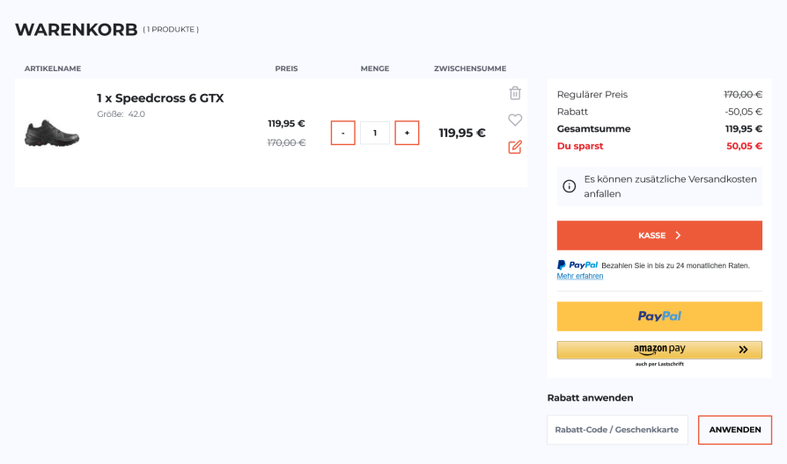The width and height of the screenshot is (787, 464).
Task: Click the shipping costs info icon
Action: point(570,186)
